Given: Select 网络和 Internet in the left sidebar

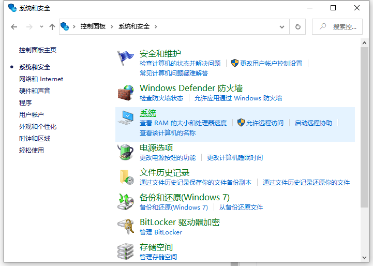Looking at the screenshot, I should [x=41, y=79].
